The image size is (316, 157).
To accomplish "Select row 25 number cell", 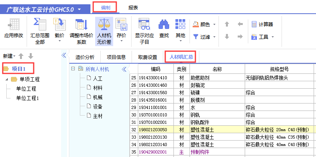I will pyautogui.click(x=134, y=78).
